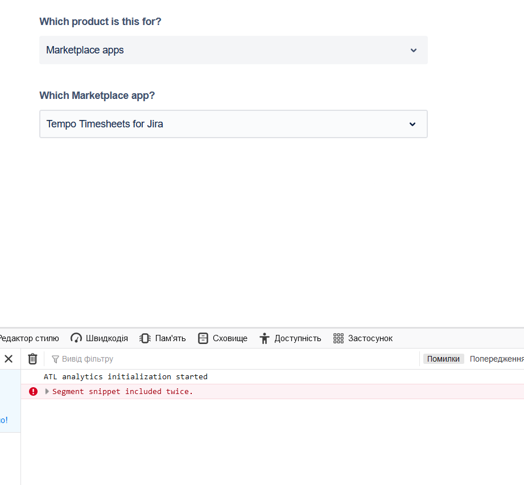Toggle the Попередження filter button
The height and width of the screenshot is (485, 524).
497,359
